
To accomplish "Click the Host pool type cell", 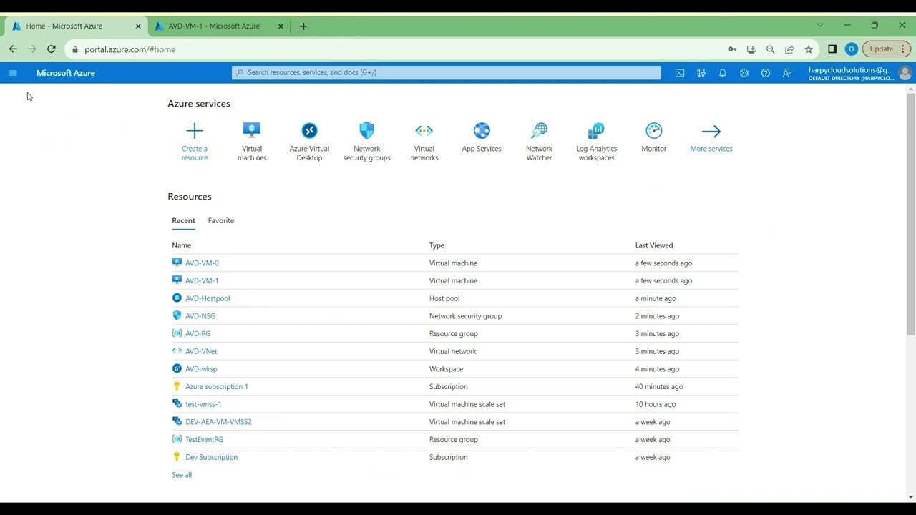I will [x=444, y=298].
